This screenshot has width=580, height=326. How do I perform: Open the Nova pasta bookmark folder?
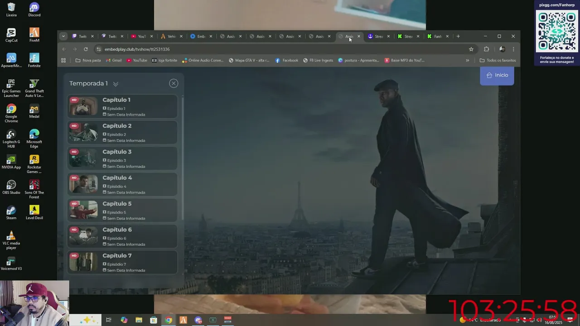(88, 60)
